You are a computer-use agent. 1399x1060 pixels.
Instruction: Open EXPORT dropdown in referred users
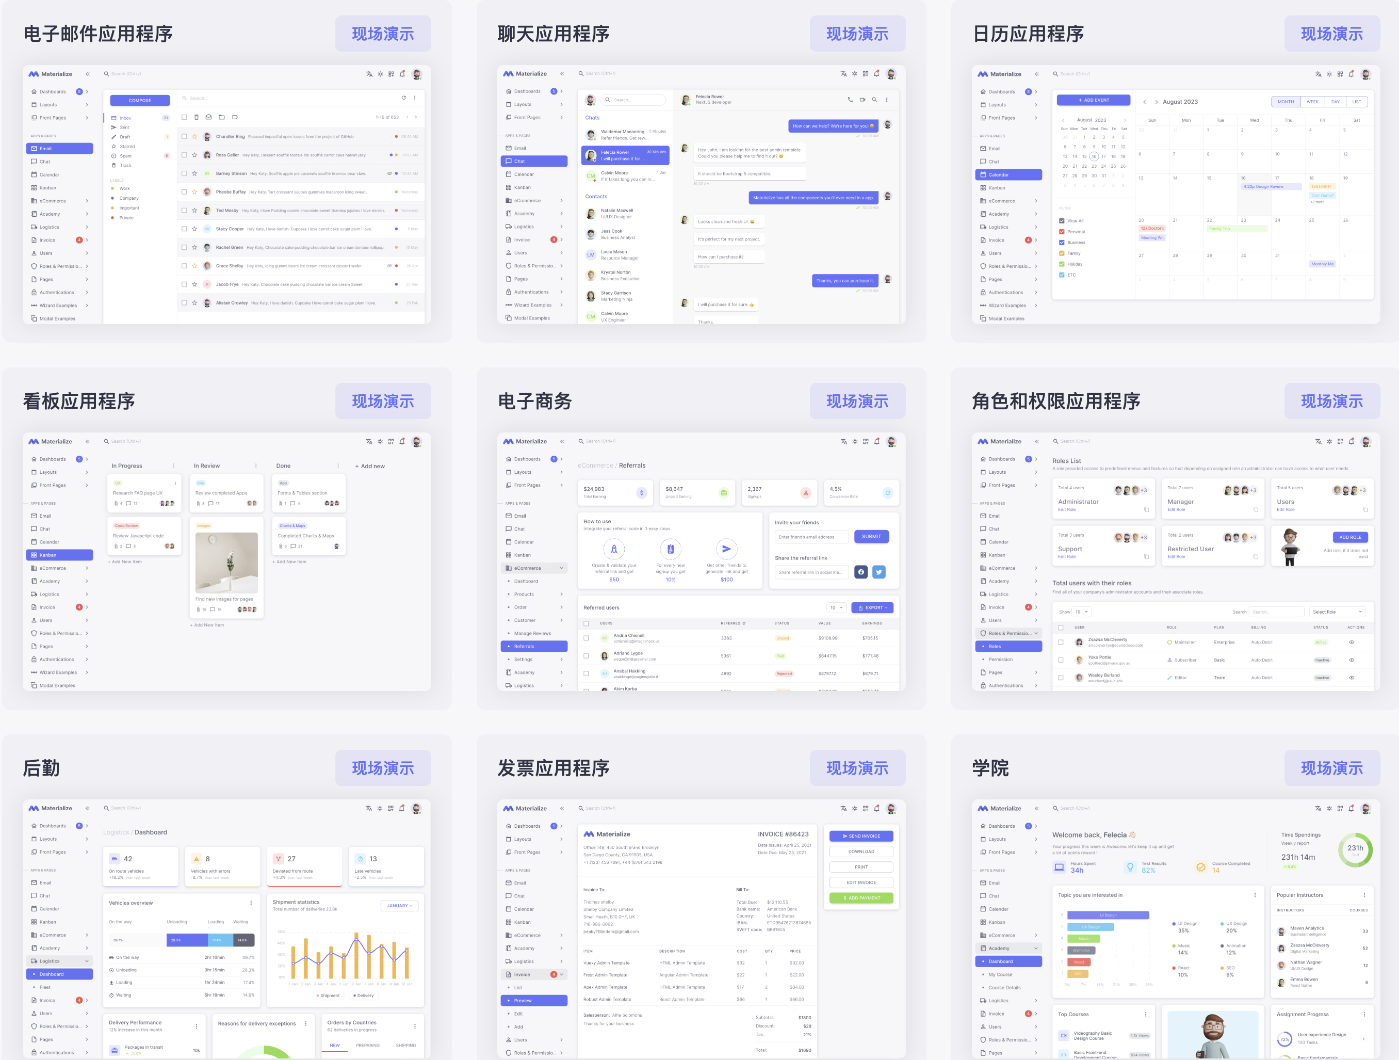coord(872,607)
